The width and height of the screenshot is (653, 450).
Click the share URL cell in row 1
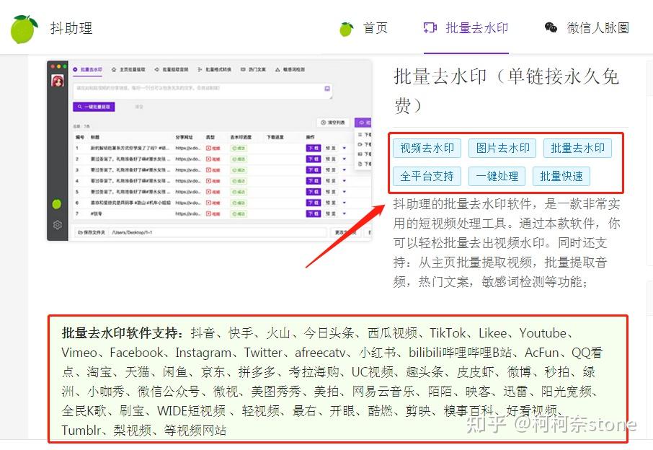tap(188, 148)
